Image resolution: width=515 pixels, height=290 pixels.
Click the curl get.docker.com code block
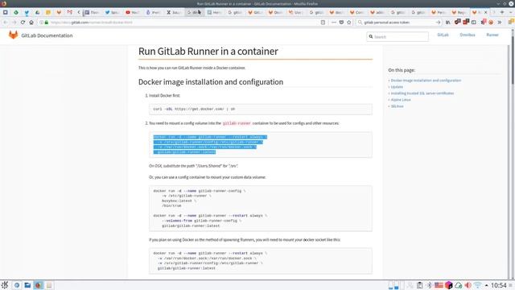[261, 109]
